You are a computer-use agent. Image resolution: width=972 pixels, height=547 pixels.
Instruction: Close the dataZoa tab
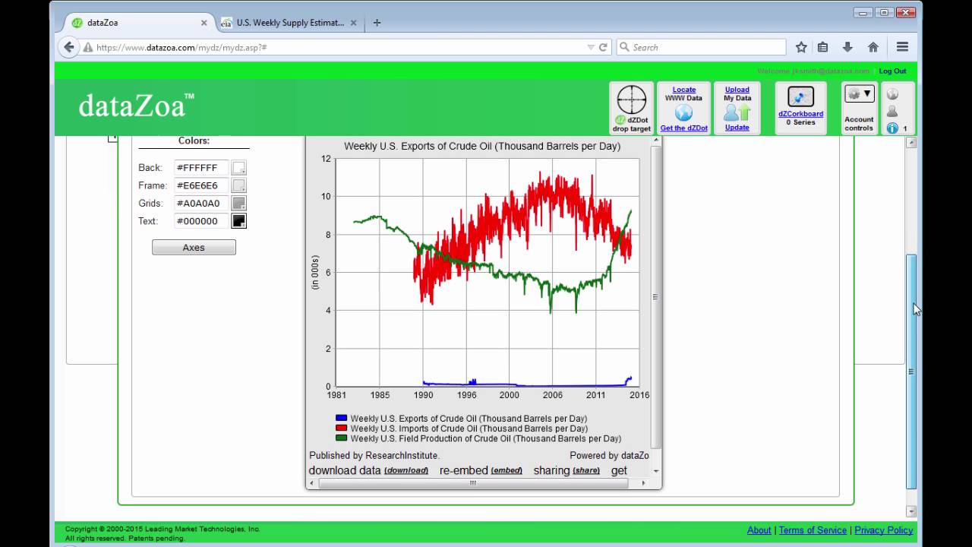click(204, 23)
